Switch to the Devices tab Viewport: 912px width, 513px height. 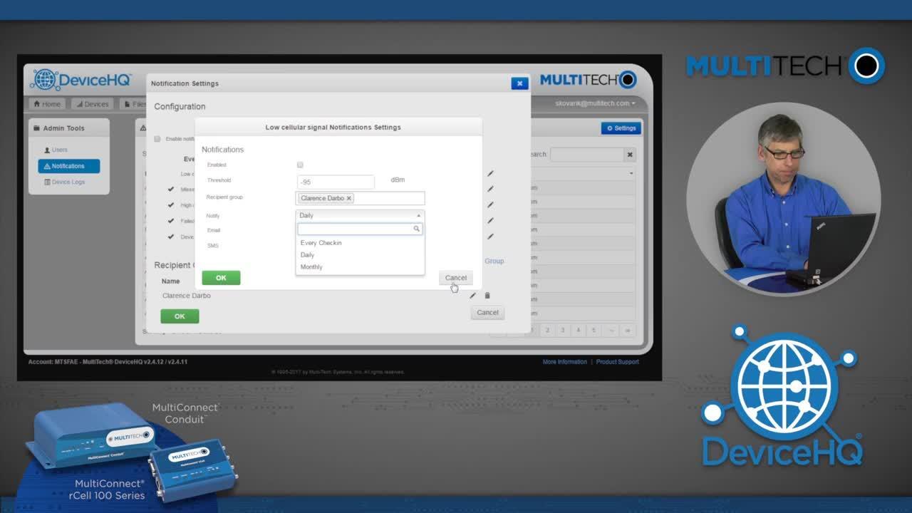coord(93,103)
